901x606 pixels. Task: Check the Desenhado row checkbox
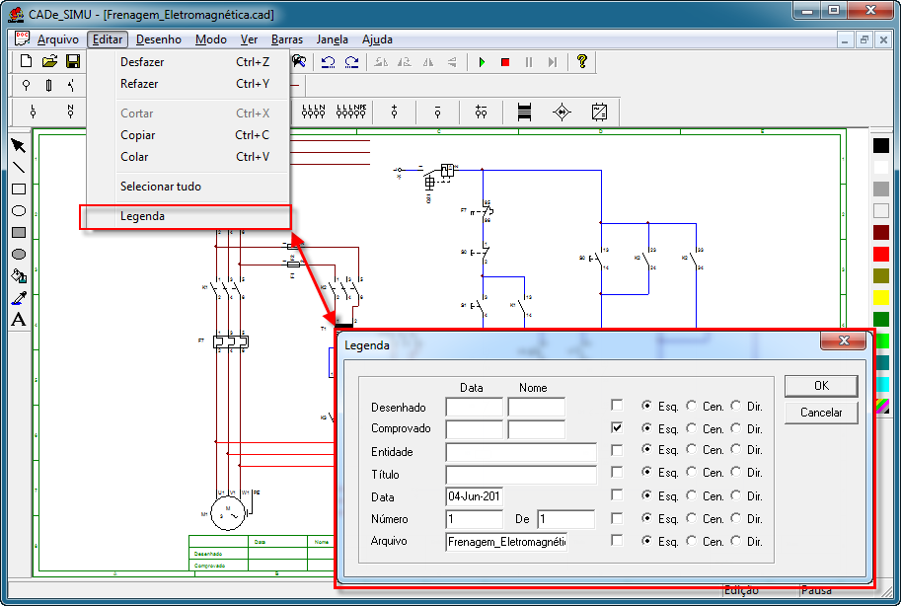coord(617,406)
